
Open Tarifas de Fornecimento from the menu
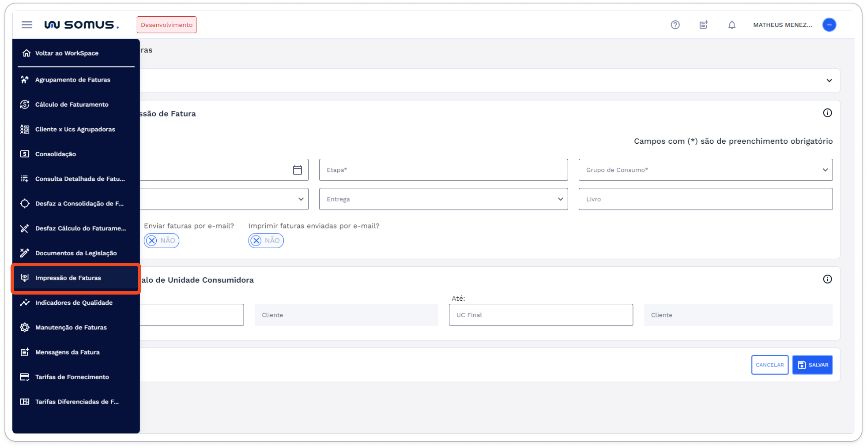click(x=72, y=377)
